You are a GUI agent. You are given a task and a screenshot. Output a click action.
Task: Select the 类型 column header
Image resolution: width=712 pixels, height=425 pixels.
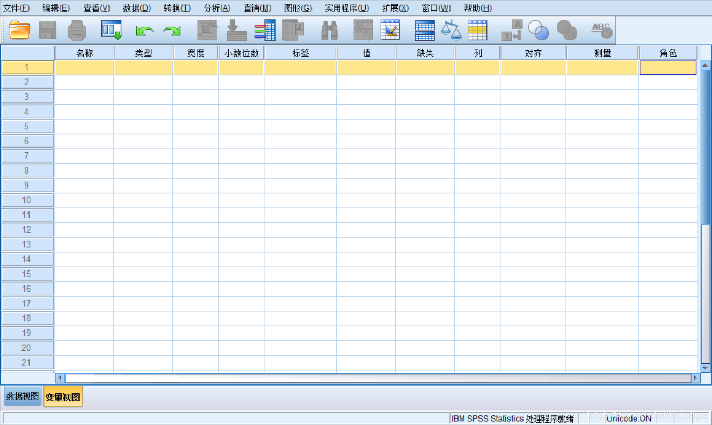[x=143, y=53]
